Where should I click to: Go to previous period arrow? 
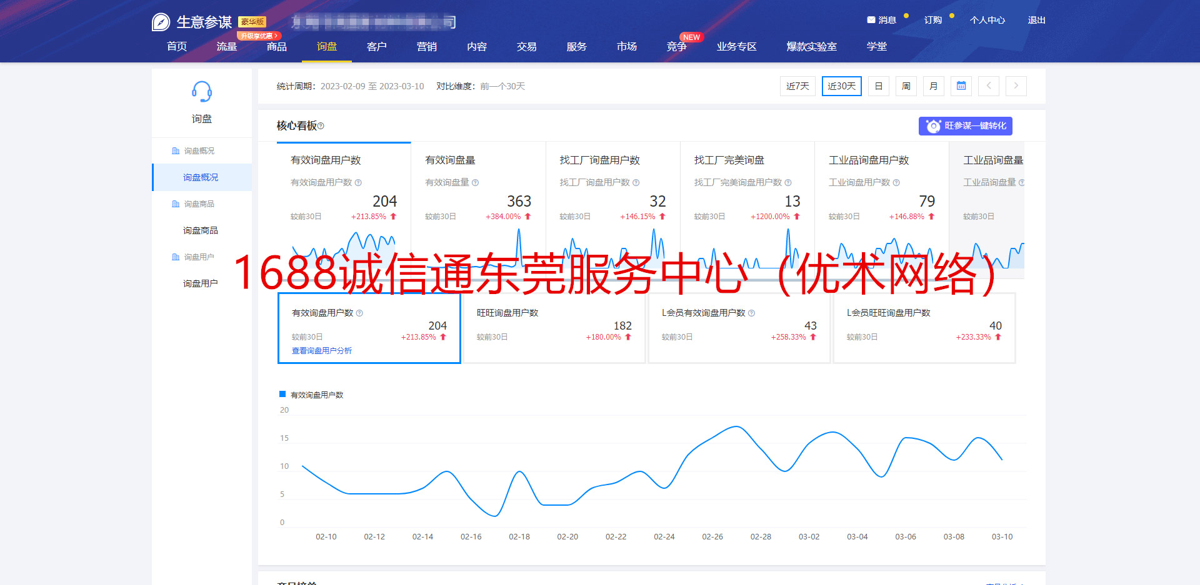[988, 86]
